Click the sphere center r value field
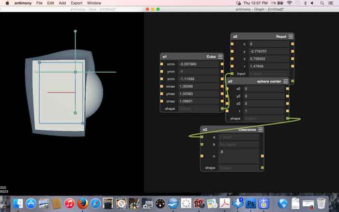Screen dimensions: 339x212 pyautogui.click(x=264, y=111)
